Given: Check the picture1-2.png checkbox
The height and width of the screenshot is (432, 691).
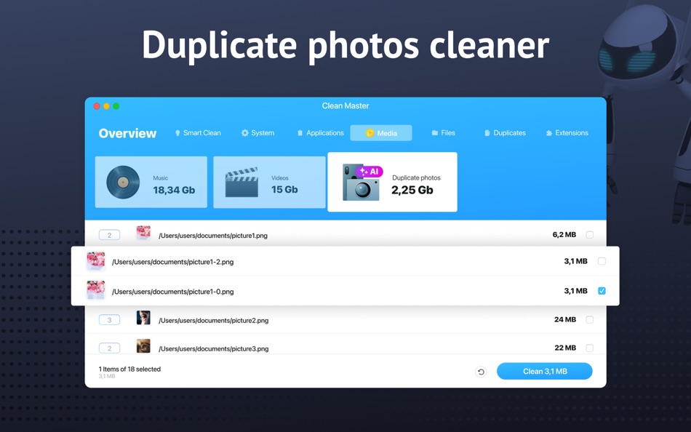Looking at the screenshot, I should (x=602, y=261).
